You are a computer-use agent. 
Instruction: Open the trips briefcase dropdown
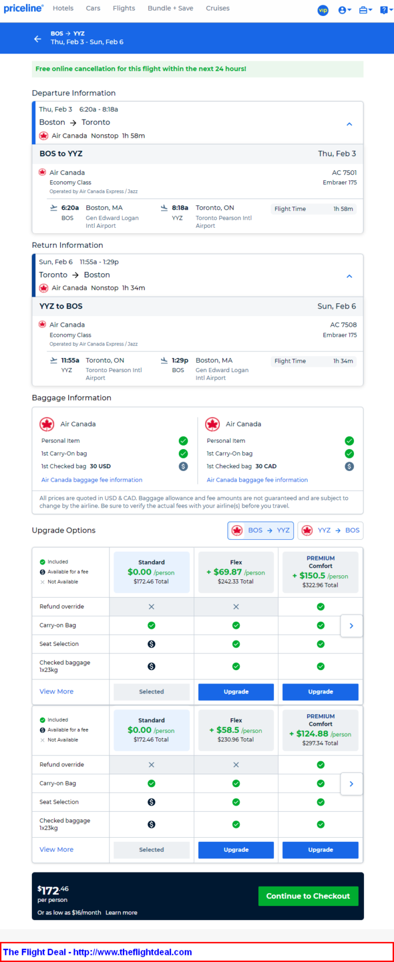click(365, 10)
